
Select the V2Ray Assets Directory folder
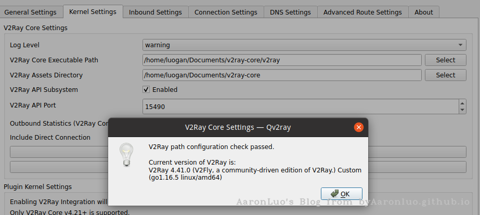[445, 75]
